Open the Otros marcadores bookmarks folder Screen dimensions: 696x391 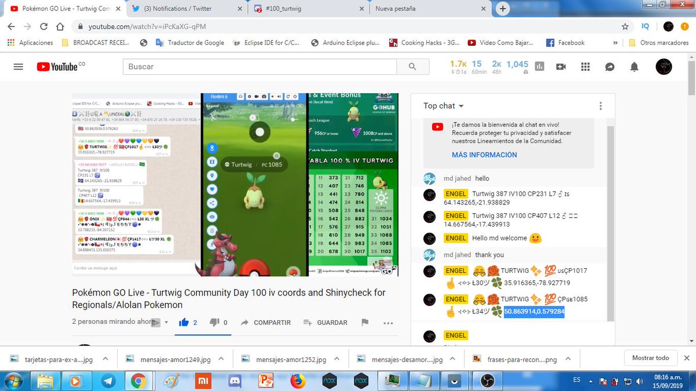[660, 43]
